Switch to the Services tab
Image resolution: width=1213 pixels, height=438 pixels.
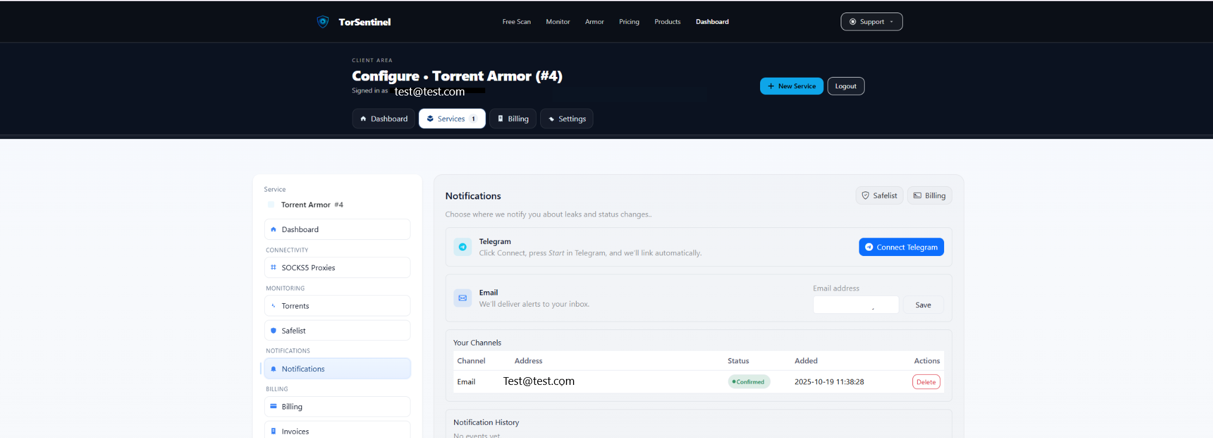tap(452, 119)
